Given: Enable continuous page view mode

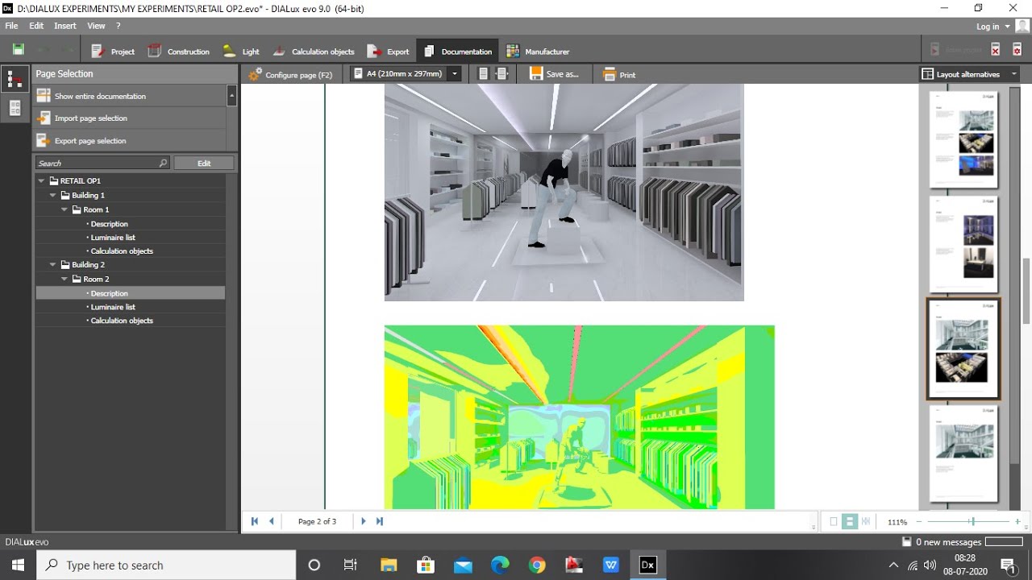Looking at the screenshot, I should [849, 522].
